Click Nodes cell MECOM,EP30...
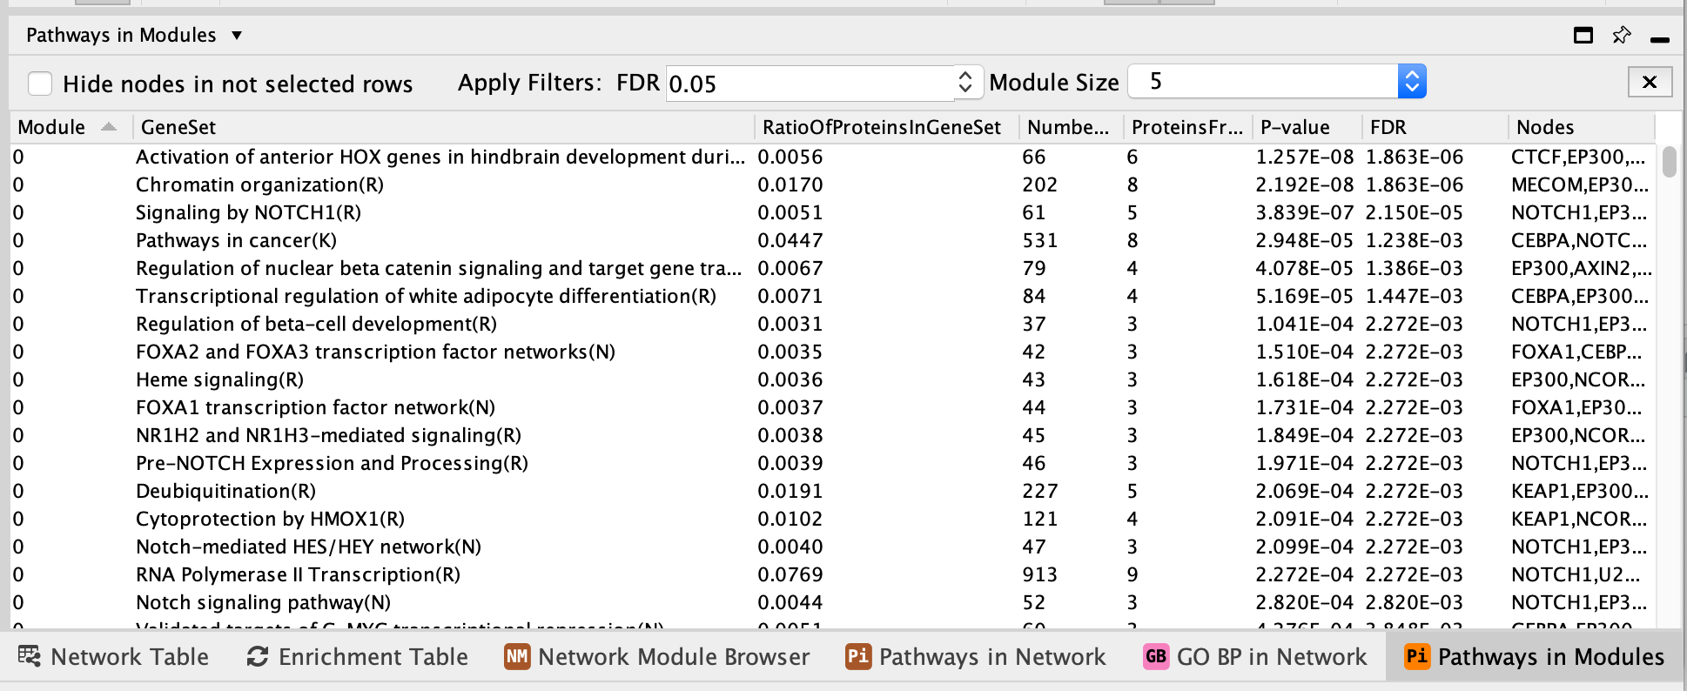1687x691 pixels. tap(1580, 184)
